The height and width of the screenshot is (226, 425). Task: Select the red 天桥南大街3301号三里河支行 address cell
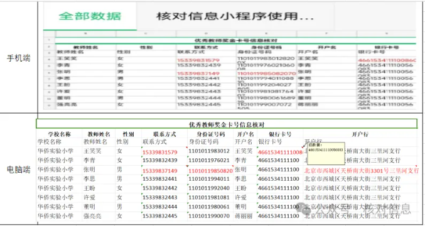362,171
